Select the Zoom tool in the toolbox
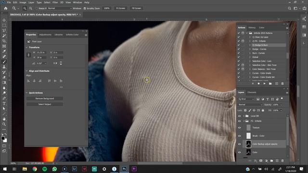 click(4, 124)
